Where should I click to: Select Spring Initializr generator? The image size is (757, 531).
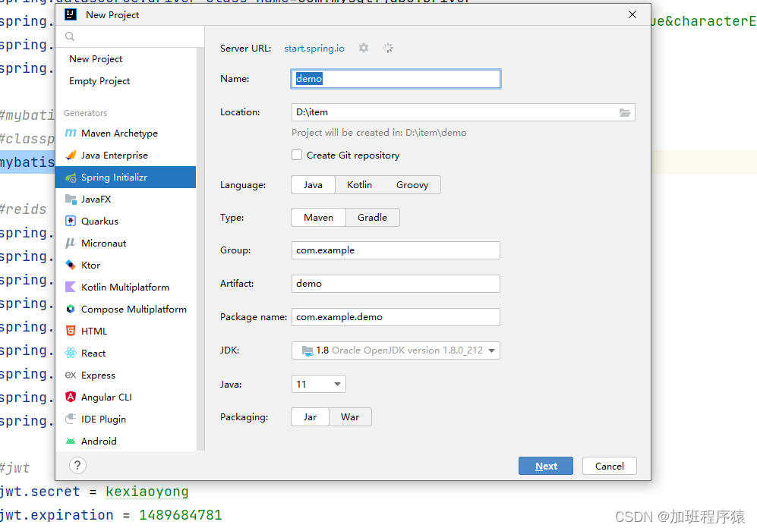point(125,177)
